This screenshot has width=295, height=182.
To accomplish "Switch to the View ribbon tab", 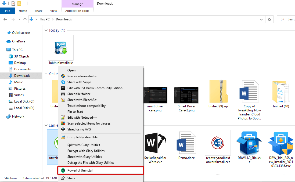I will pos(53,10).
